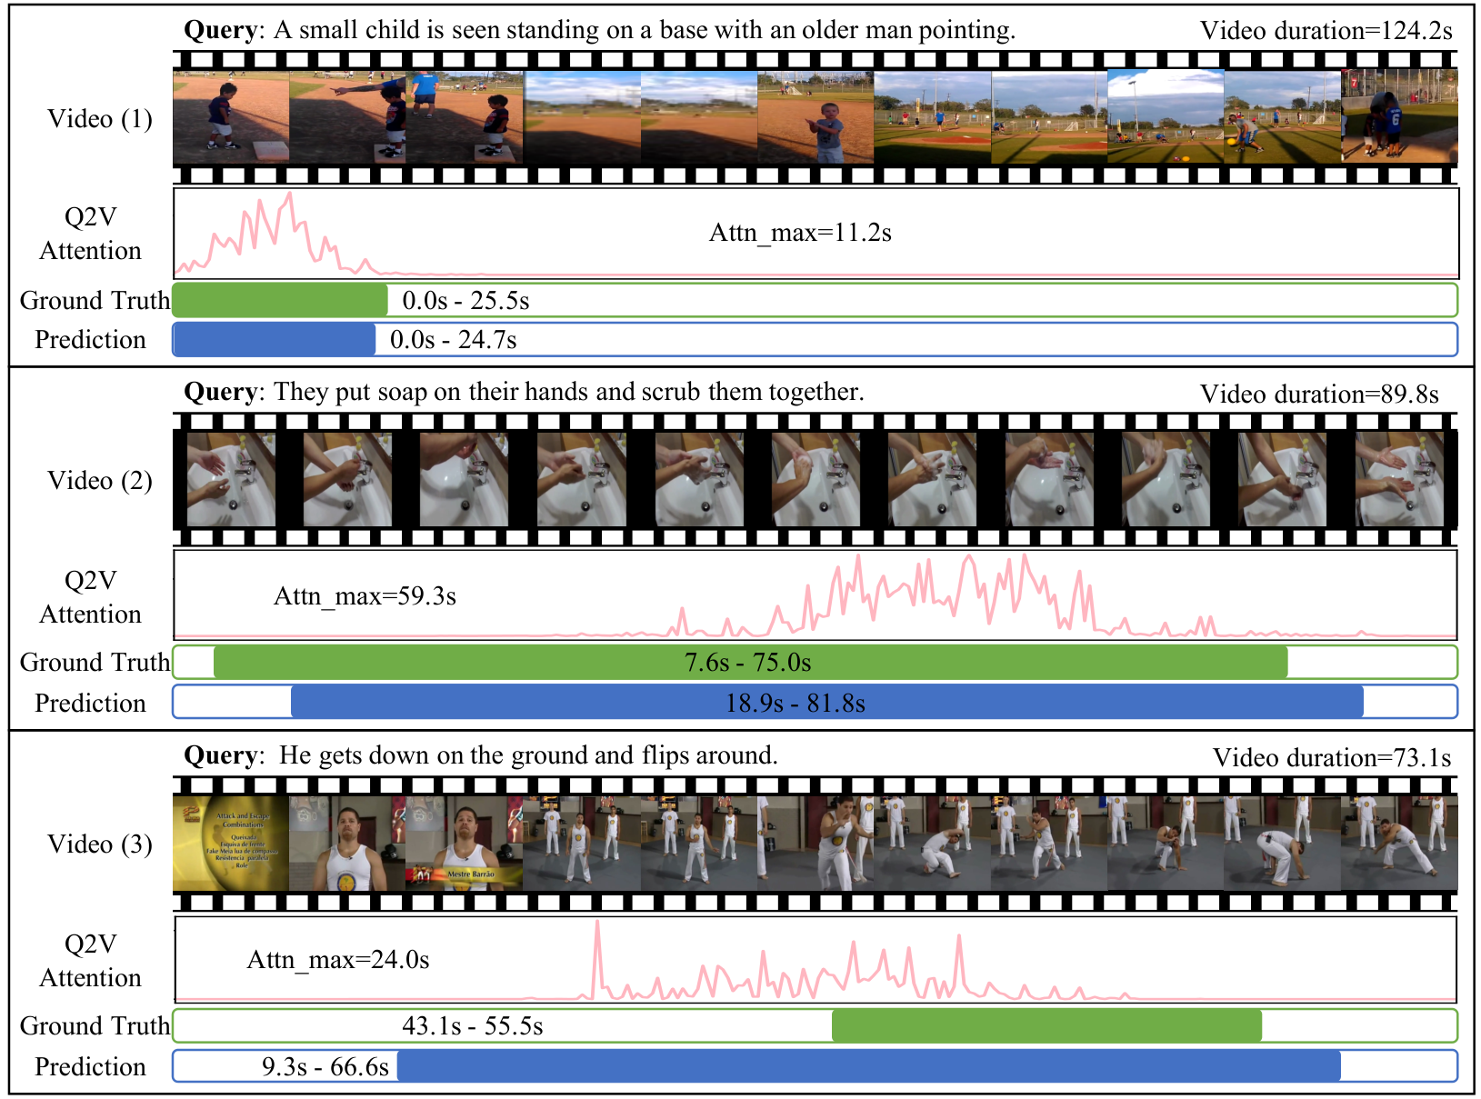Select the "Video (3)" label
This screenshot has width=1481, height=1099.
click(x=100, y=844)
